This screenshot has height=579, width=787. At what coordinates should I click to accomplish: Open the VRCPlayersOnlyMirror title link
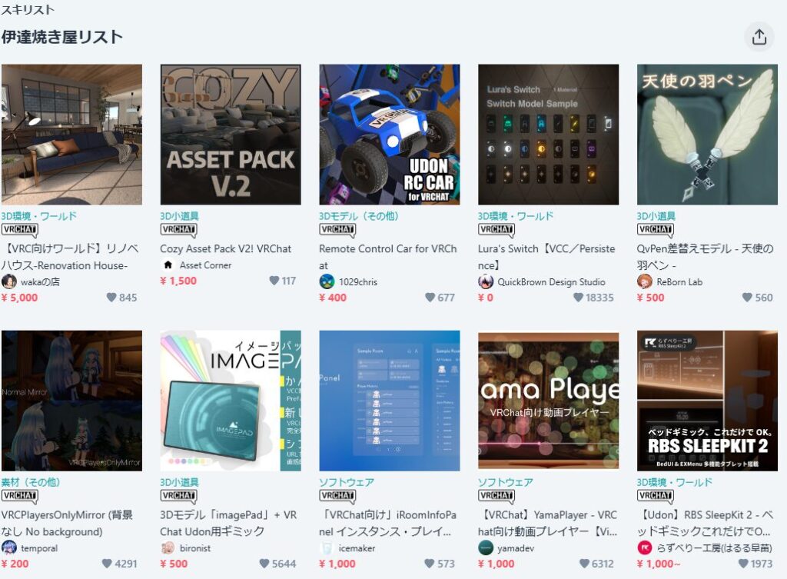tap(68, 523)
